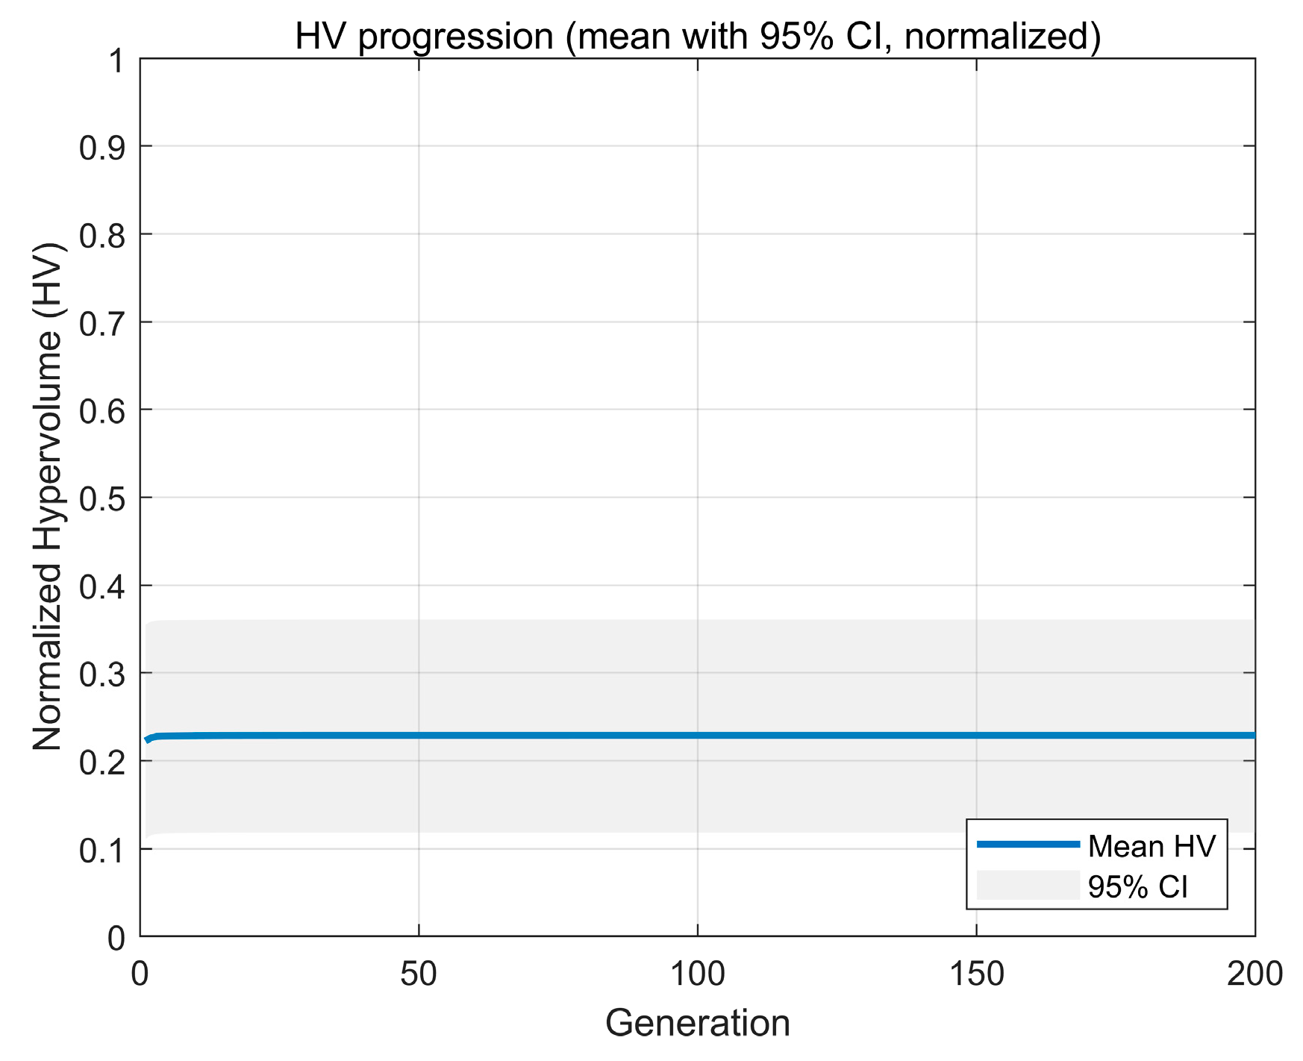Click the x-axis tick label 50
This screenshot has height=1061, width=1303.
click(419, 974)
